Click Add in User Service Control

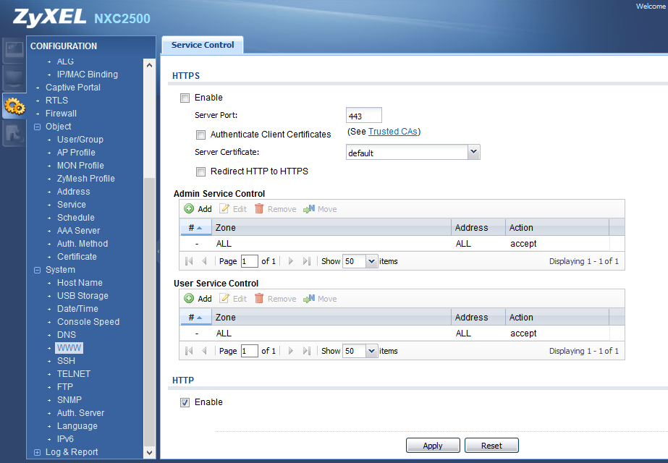pos(198,299)
